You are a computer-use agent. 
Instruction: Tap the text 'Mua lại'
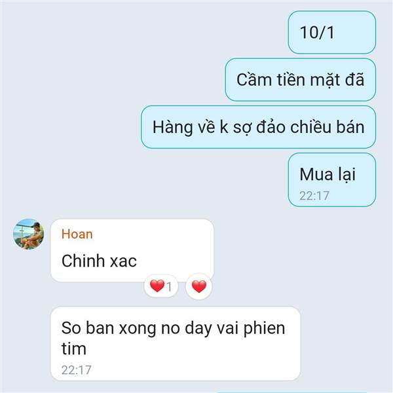327,174
